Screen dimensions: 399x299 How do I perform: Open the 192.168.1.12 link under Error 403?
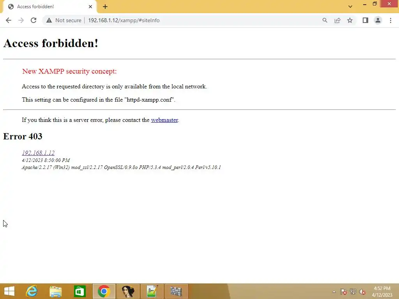click(x=38, y=153)
